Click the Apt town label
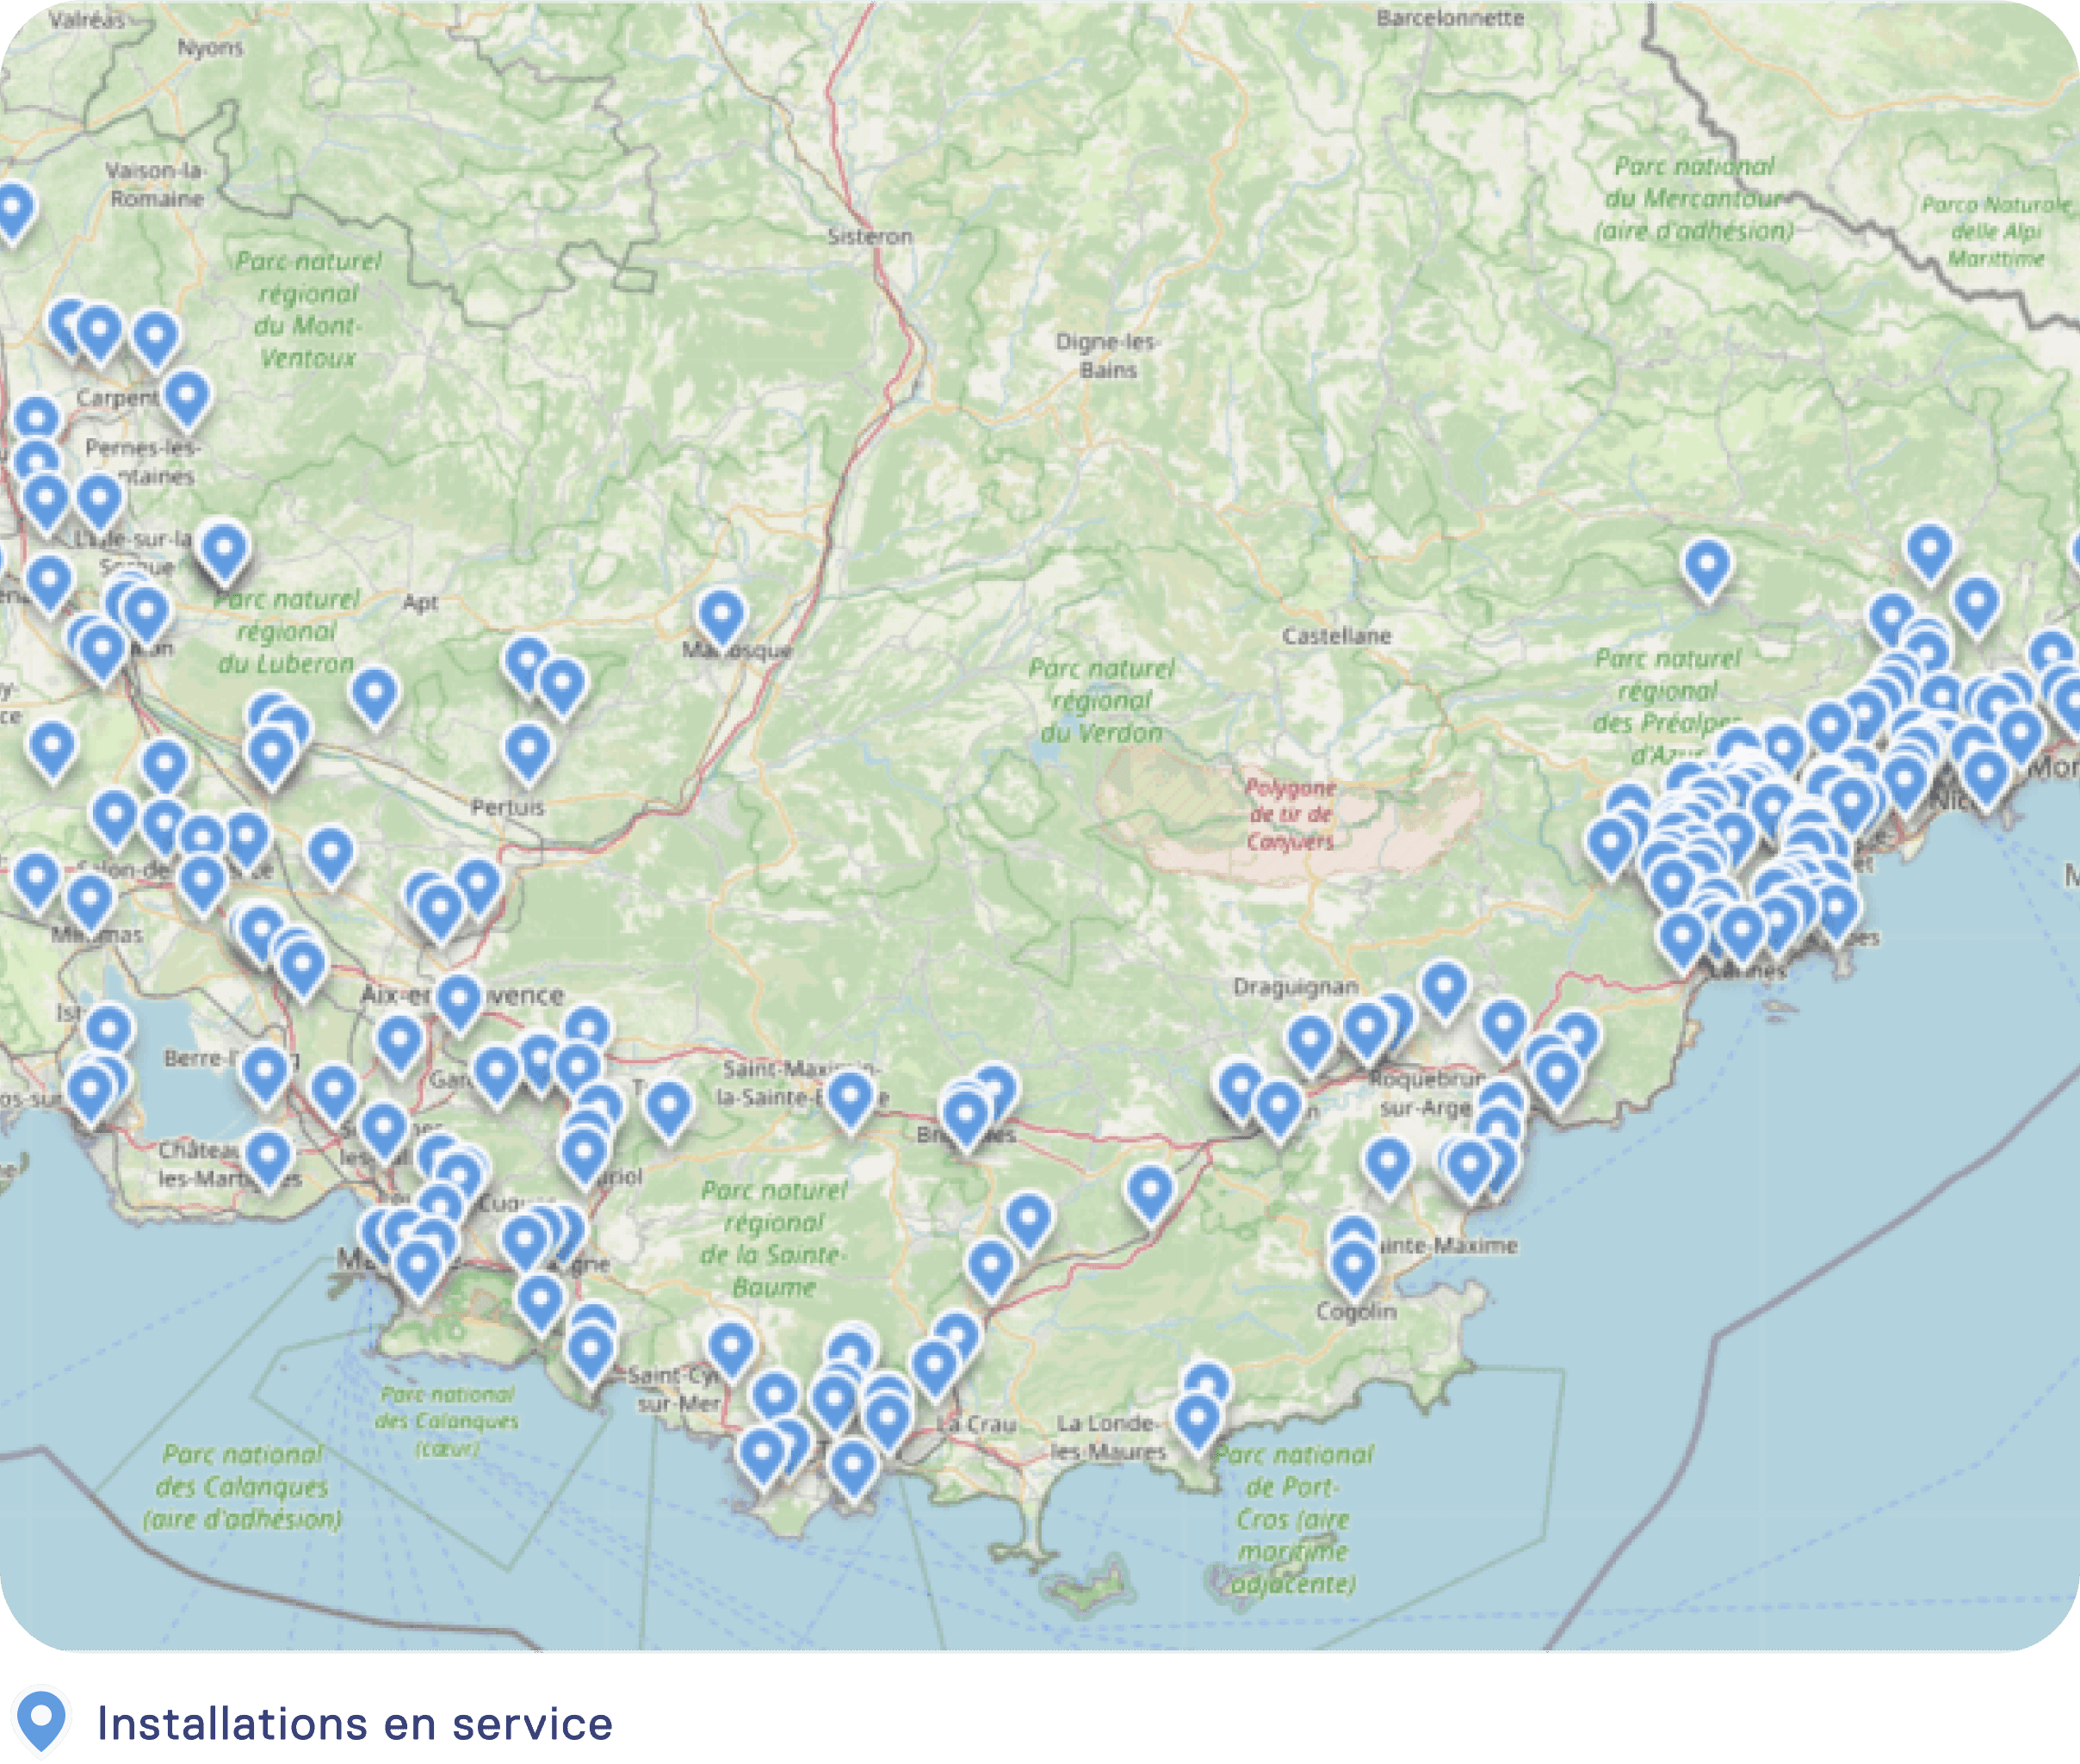The height and width of the screenshot is (1764, 2080). click(x=420, y=602)
